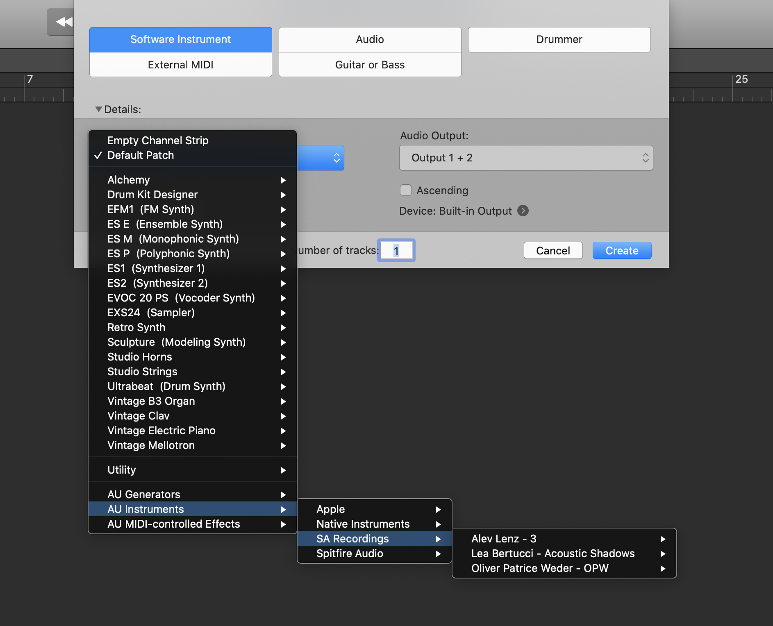Image resolution: width=773 pixels, height=626 pixels.
Task: Open the Drum Kit Designer submenu
Action: pos(192,195)
